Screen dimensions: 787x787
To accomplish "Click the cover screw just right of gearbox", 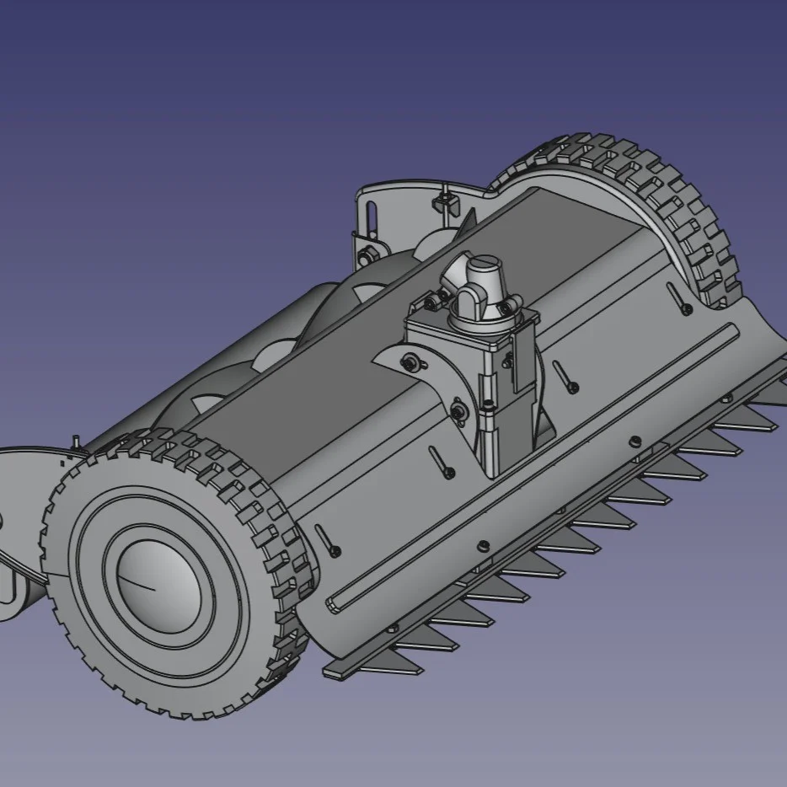I will 565,377.
